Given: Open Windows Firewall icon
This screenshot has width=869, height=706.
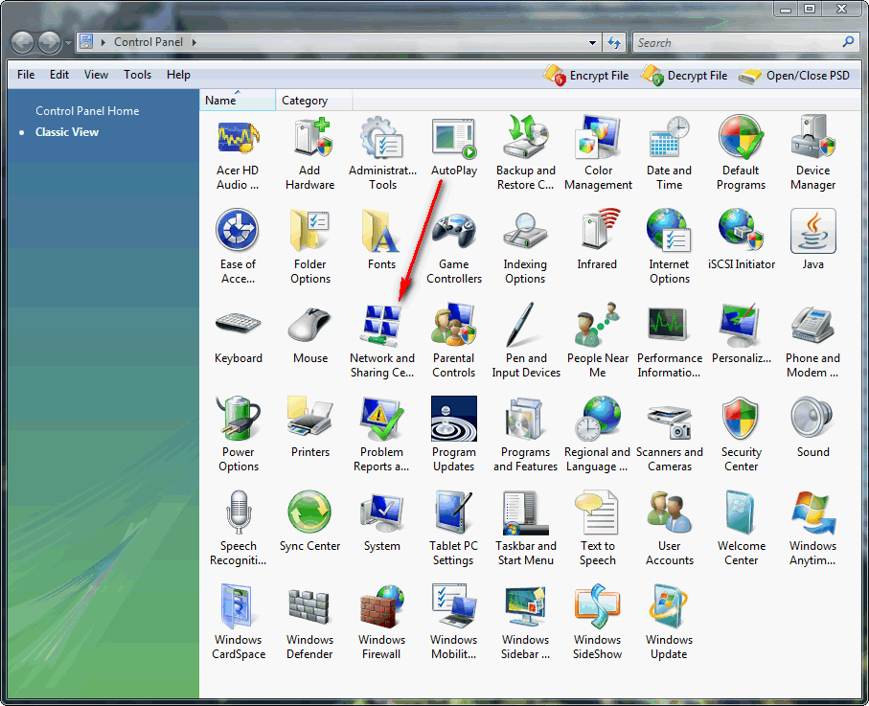Looking at the screenshot, I should (x=382, y=606).
